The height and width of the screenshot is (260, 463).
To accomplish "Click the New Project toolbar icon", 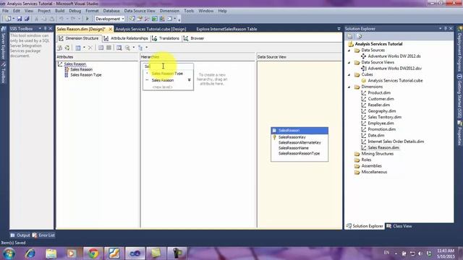I will pyautogui.click(x=8, y=19).
